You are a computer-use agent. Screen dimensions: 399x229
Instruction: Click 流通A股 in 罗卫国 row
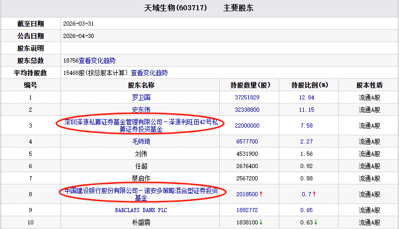click(369, 97)
